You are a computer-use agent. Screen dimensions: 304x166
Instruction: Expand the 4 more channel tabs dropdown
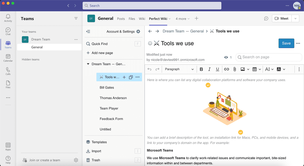pos(182,18)
